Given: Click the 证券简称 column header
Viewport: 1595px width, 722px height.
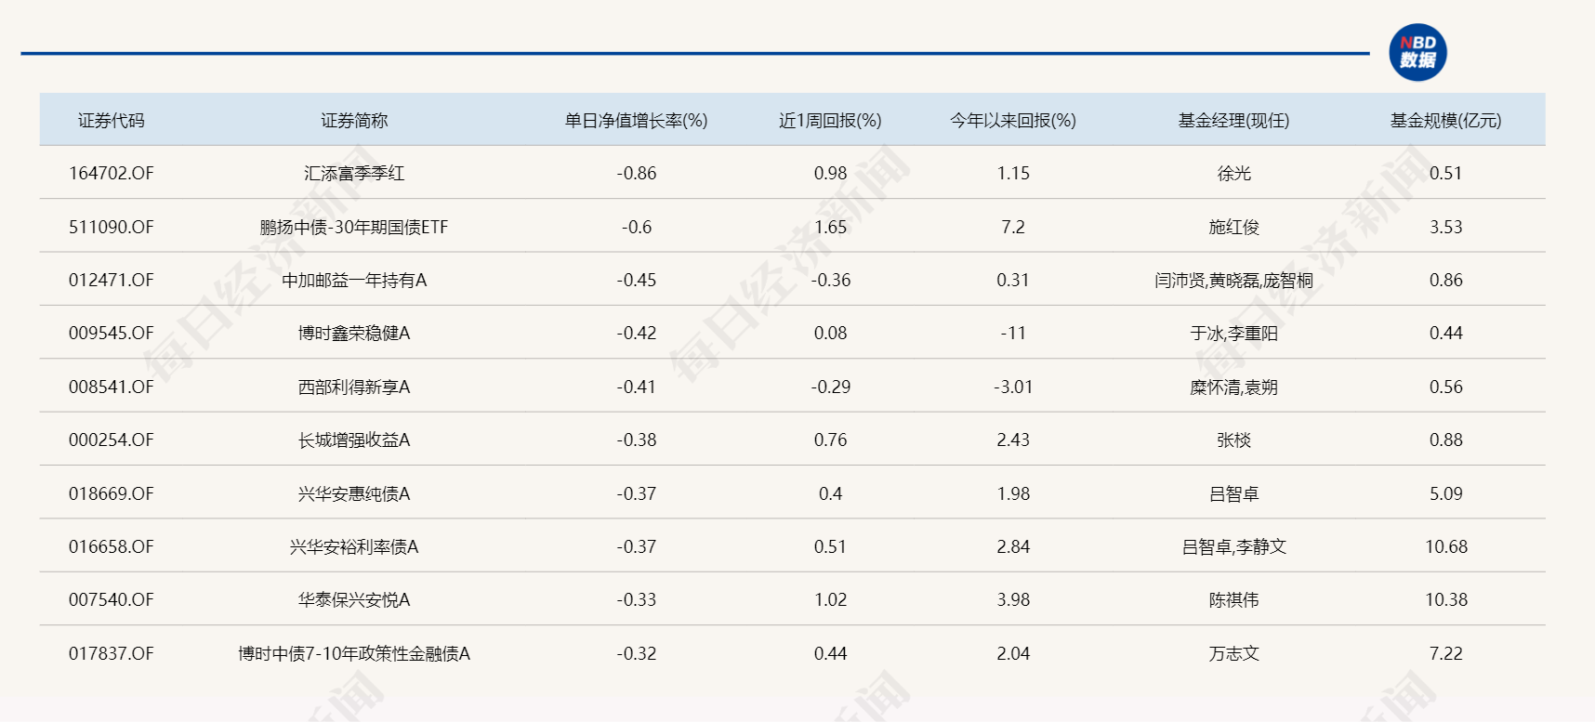Looking at the screenshot, I should point(354,120).
